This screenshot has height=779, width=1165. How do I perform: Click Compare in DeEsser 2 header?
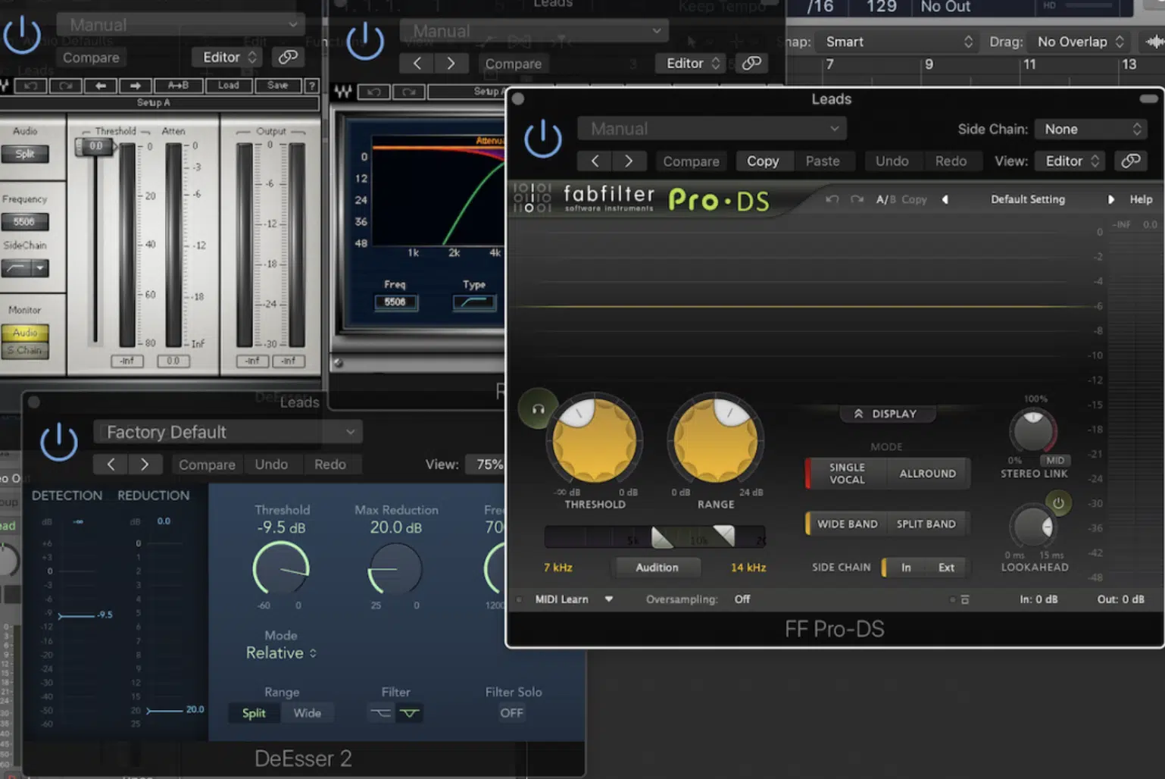(207, 465)
